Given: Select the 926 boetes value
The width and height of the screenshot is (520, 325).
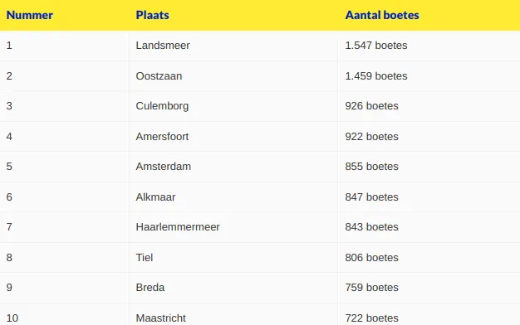Looking at the screenshot, I should pos(371,106).
